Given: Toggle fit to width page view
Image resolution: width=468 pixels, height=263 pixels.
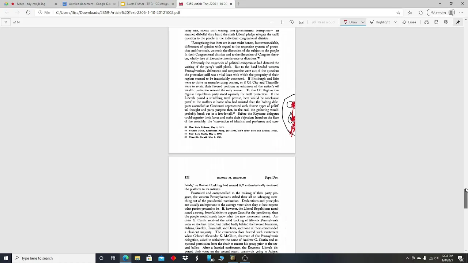Looking at the screenshot, I should click(x=301, y=22).
